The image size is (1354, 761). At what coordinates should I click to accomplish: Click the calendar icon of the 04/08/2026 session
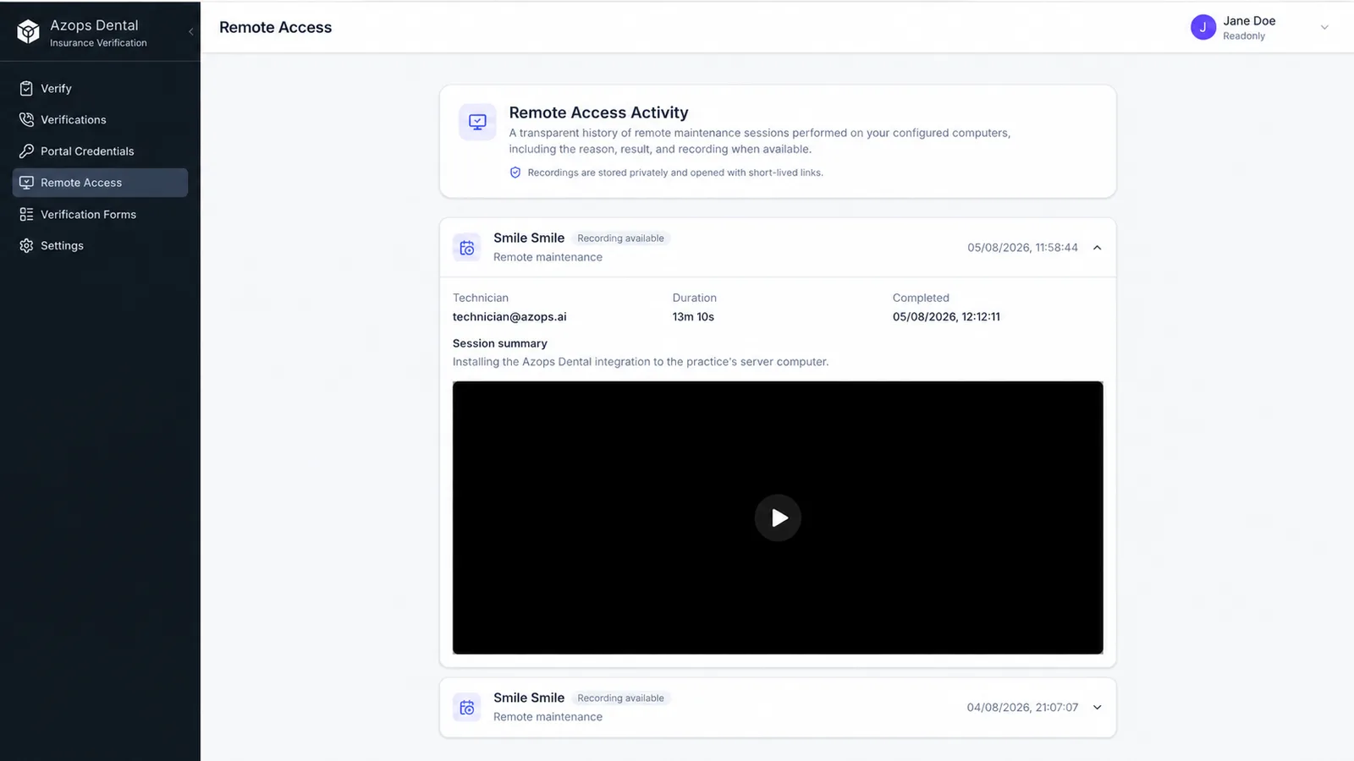[466, 708]
